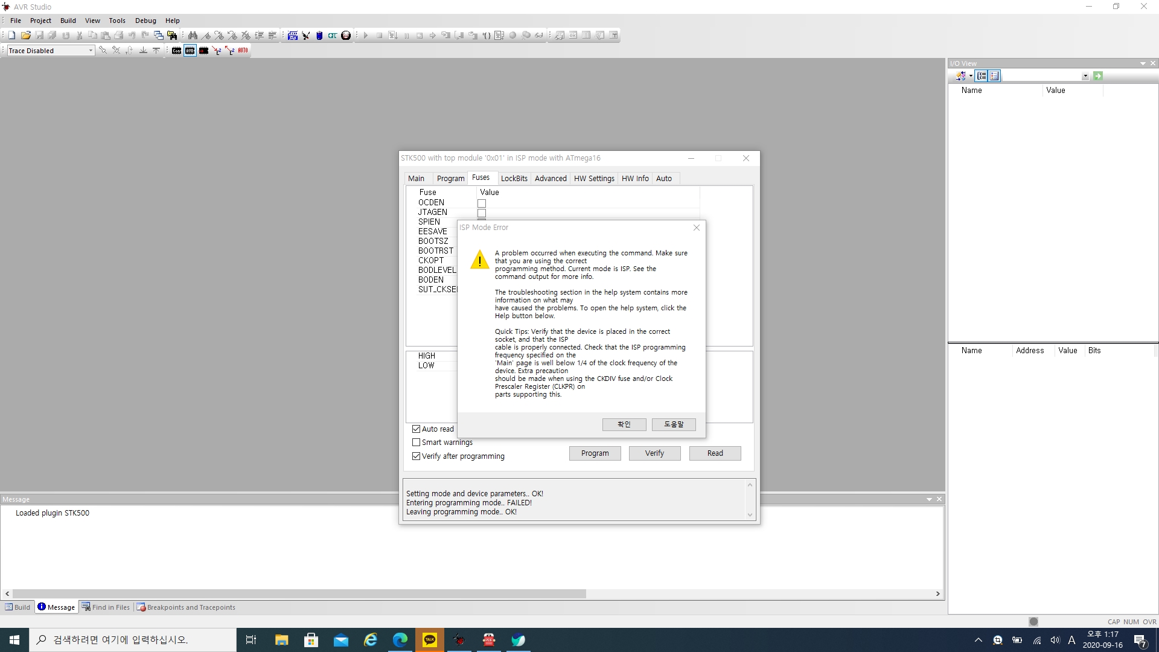The image size is (1159, 652).
Task: Click the 도움말 help button
Action: pyautogui.click(x=674, y=424)
